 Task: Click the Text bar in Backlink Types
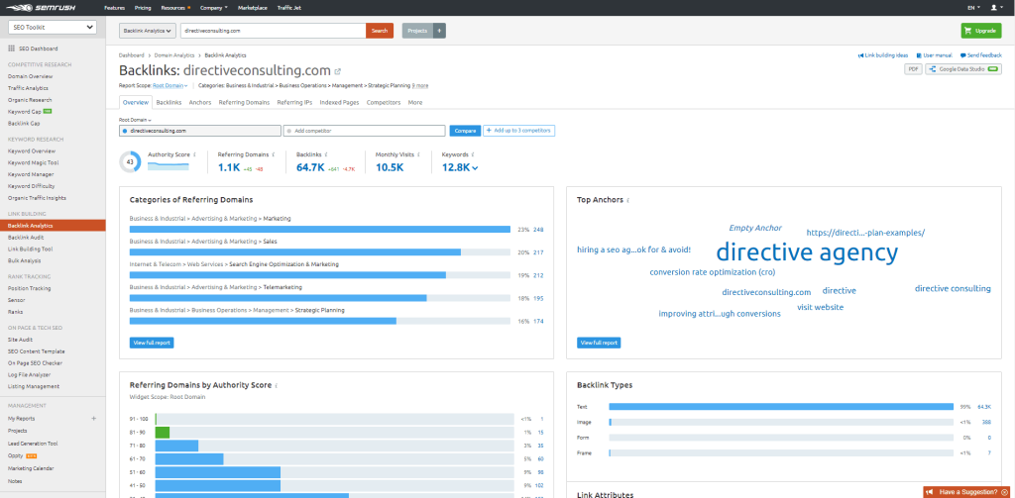(x=781, y=407)
